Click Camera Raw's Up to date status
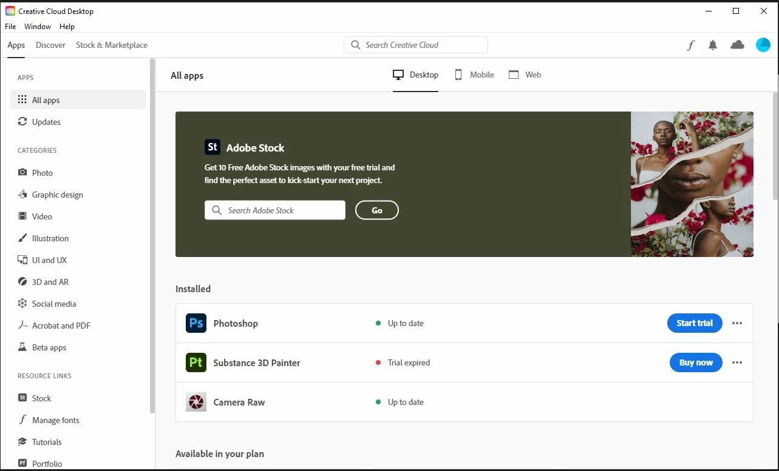The image size is (779, 471). (406, 402)
